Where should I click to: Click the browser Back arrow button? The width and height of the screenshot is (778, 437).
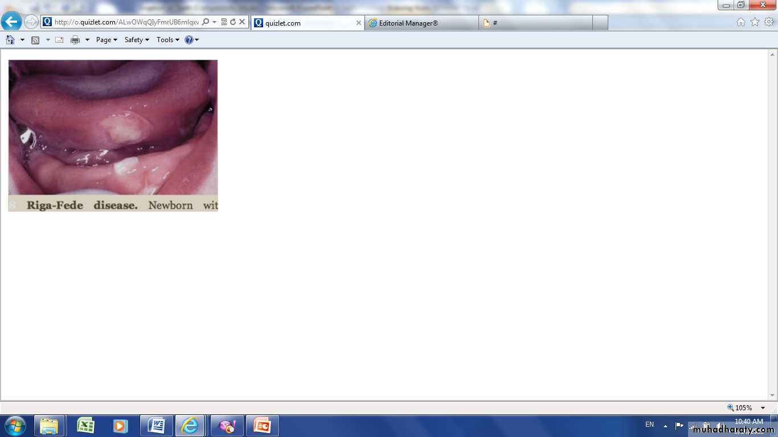(11, 22)
